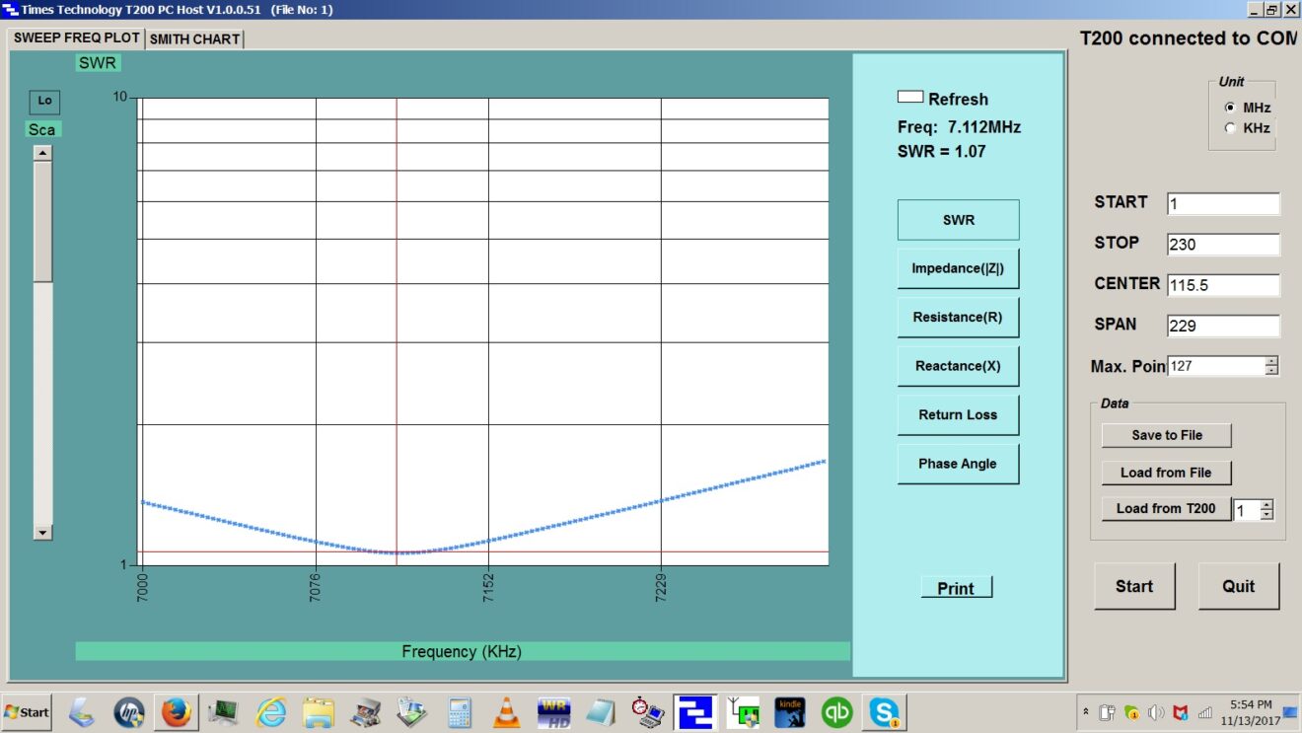Select the KHz unit radio button
Screen dimensions: 1302x733
1229,128
